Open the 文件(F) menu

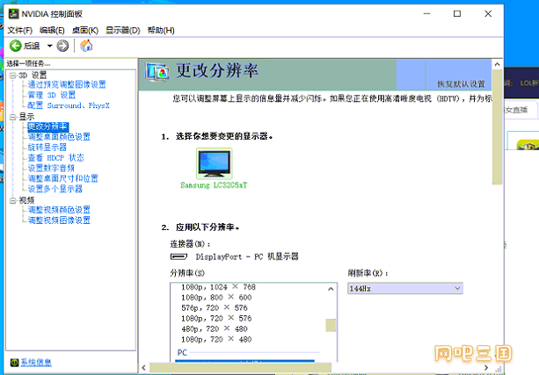pos(20,30)
